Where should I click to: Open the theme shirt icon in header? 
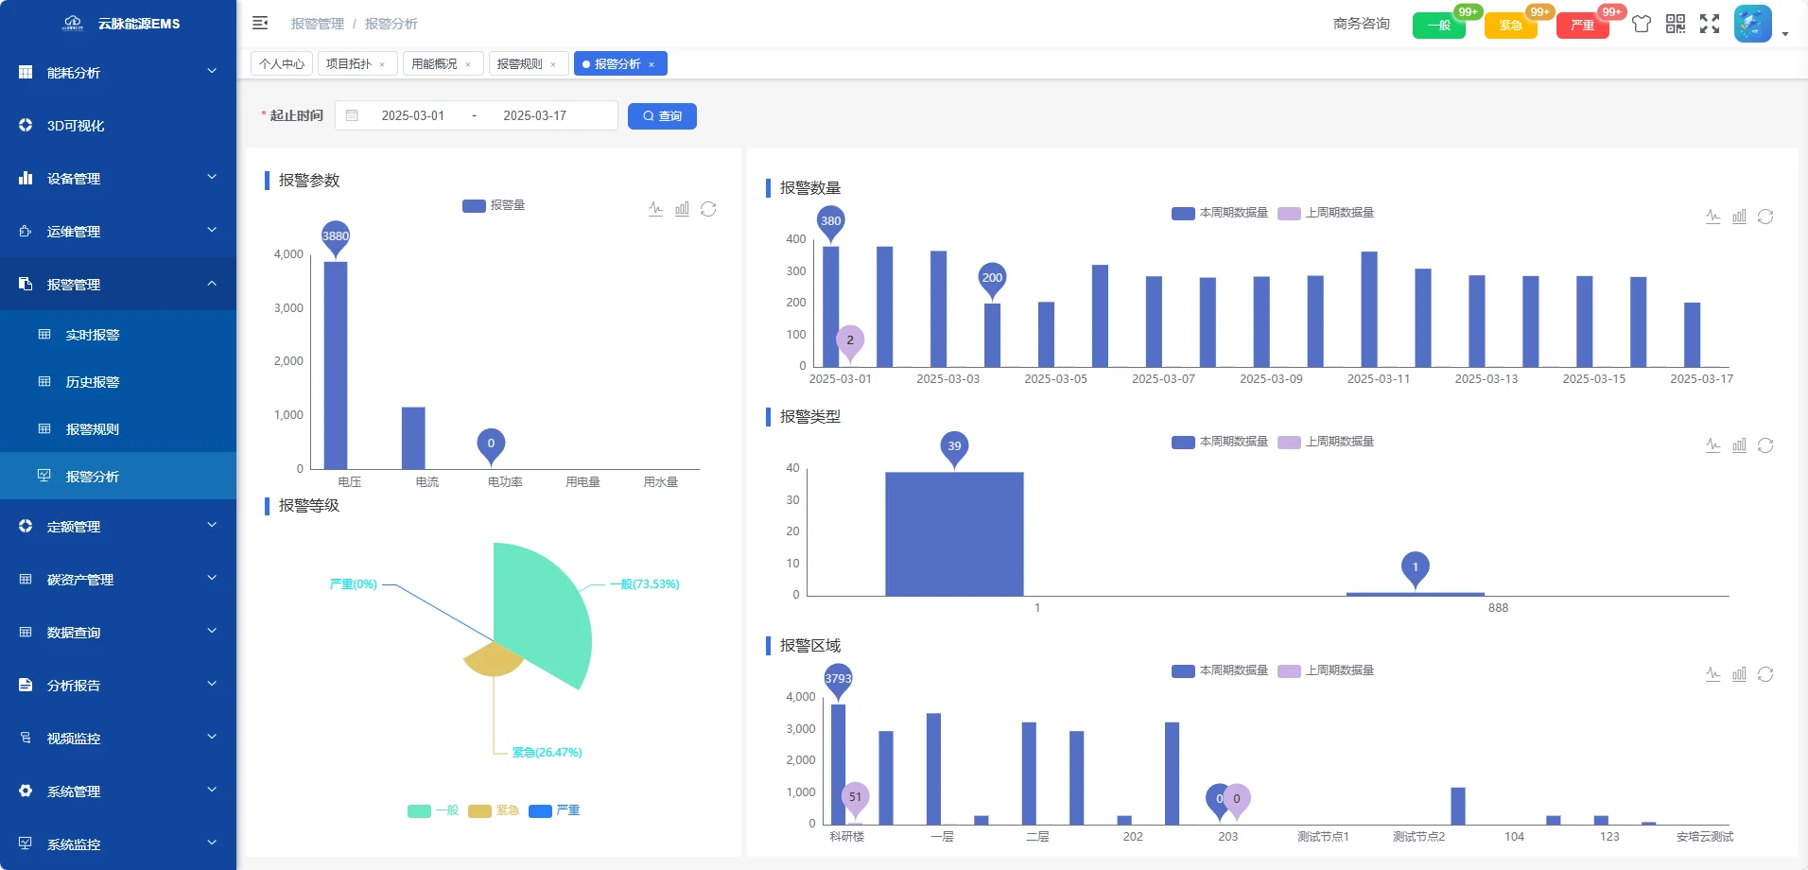click(1642, 24)
